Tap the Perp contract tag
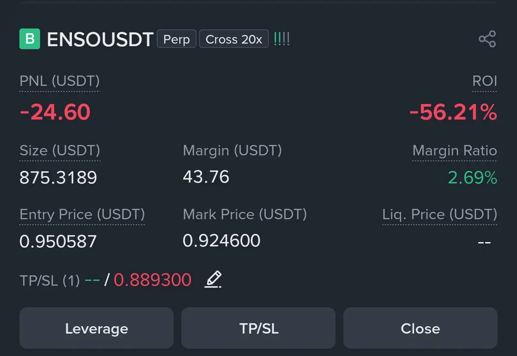The height and width of the screenshot is (356, 517). coord(177,39)
